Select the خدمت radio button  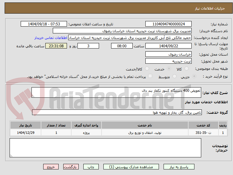point(169,69)
